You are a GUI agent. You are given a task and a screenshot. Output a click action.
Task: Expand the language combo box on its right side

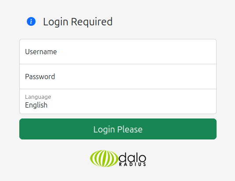207,101
